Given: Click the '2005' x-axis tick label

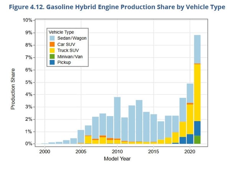Looking at the screenshot, I should 81,151.
